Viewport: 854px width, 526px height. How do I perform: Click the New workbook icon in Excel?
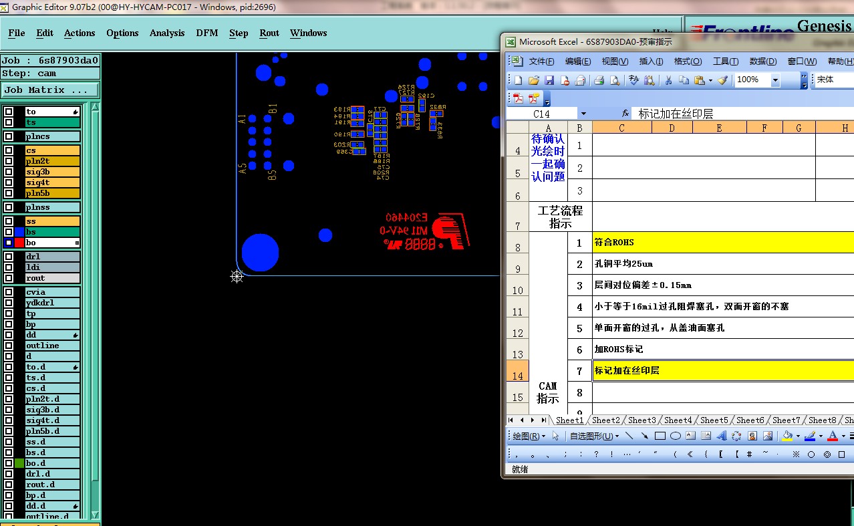(x=518, y=80)
